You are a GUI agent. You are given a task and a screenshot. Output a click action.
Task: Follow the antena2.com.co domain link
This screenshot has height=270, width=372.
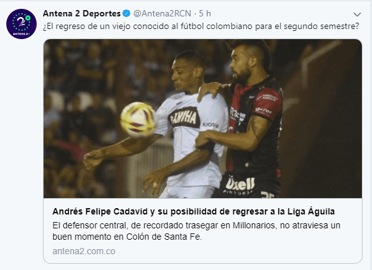tap(84, 251)
